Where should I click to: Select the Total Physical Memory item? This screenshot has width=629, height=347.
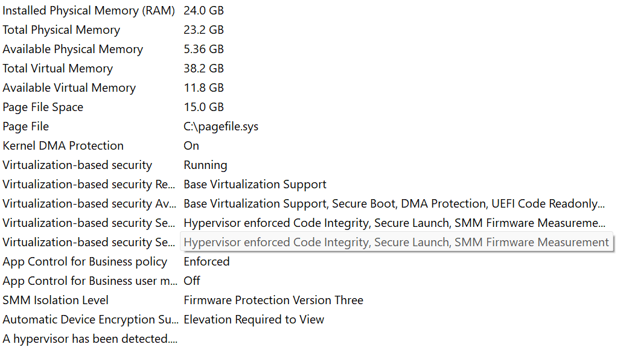point(62,30)
